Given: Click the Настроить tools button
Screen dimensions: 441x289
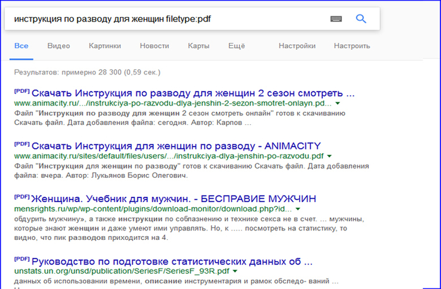Looking at the screenshot, I should pos(352,46).
